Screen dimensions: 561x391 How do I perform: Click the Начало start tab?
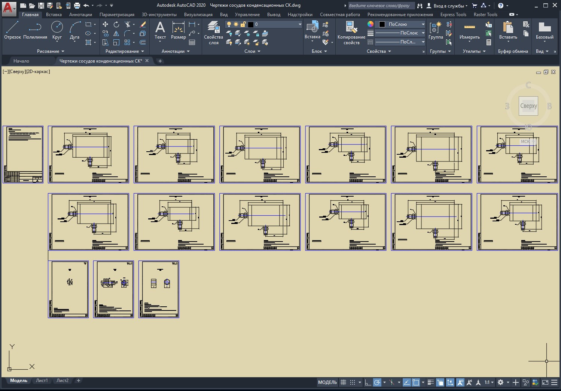click(21, 61)
